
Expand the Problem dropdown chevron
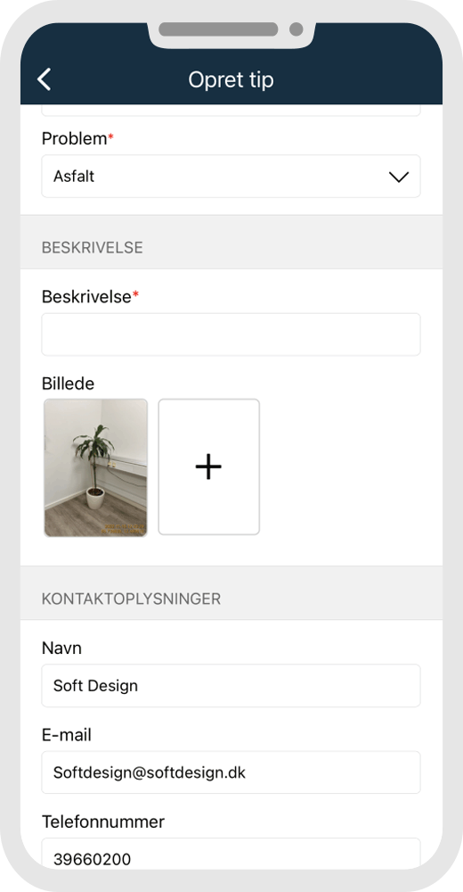[399, 177]
